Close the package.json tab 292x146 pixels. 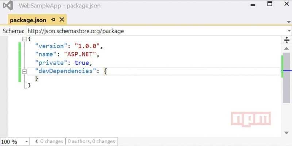[62, 20]
